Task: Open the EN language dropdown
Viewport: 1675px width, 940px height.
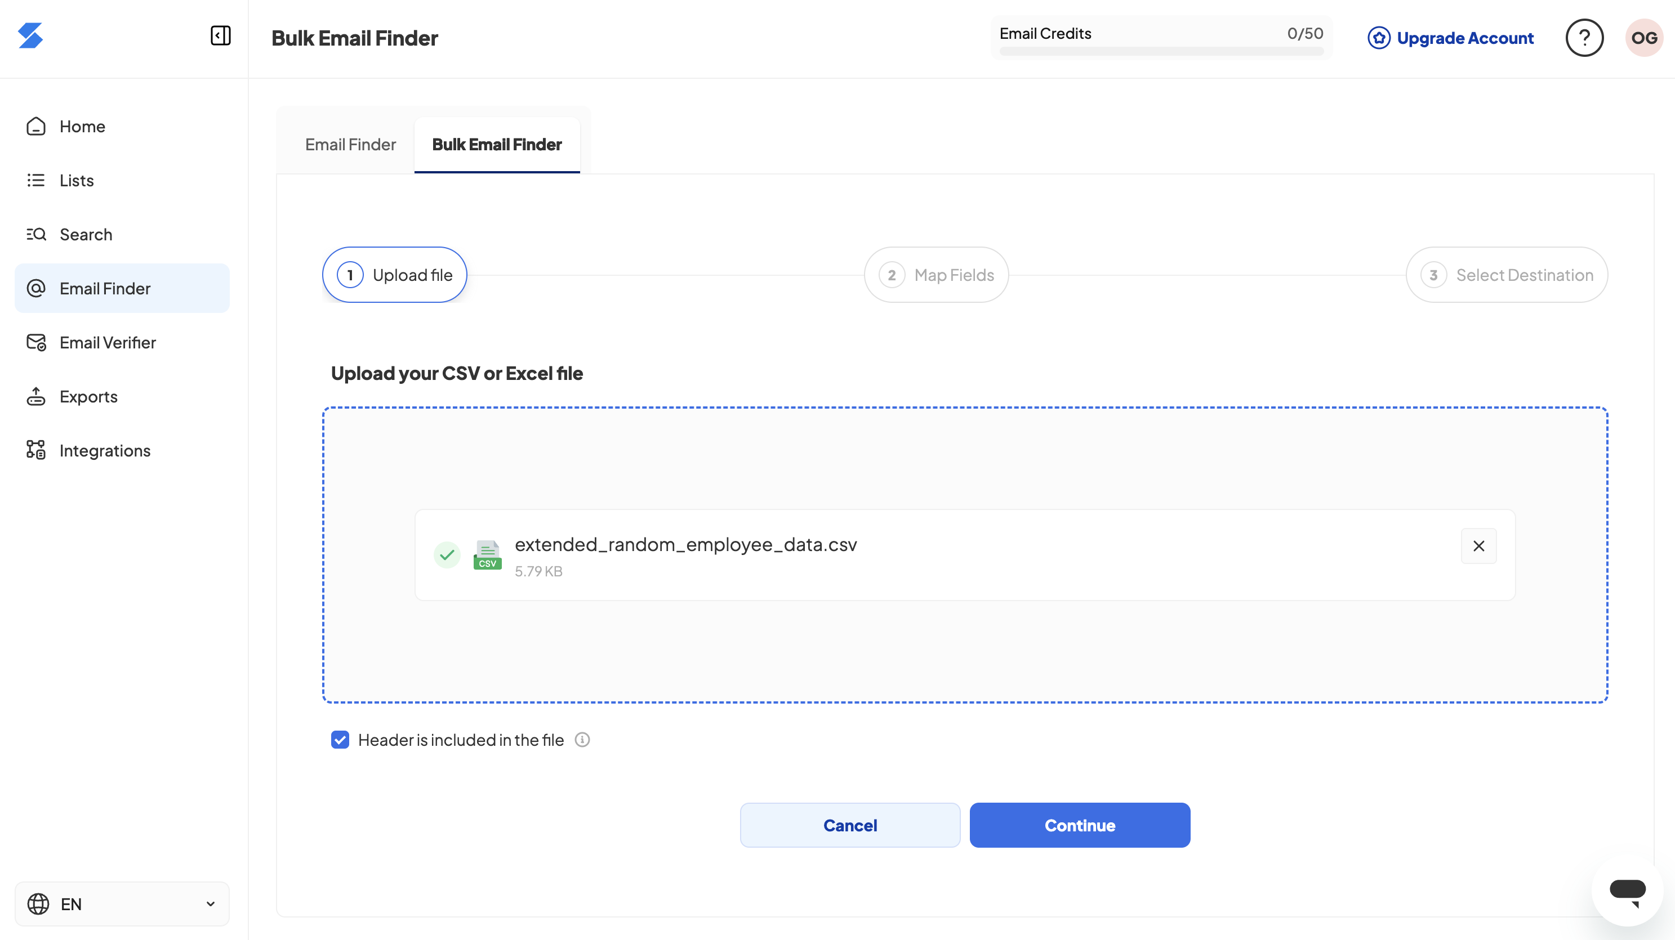Action: 122,903
